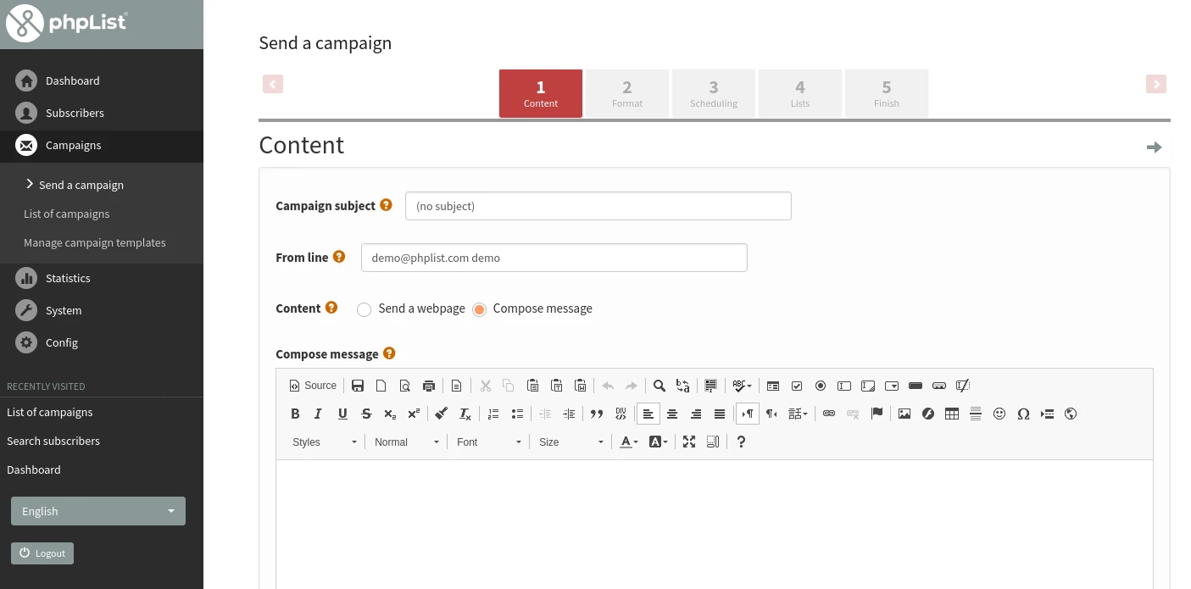Insert special character with the Omega icon

(1023, 414)
